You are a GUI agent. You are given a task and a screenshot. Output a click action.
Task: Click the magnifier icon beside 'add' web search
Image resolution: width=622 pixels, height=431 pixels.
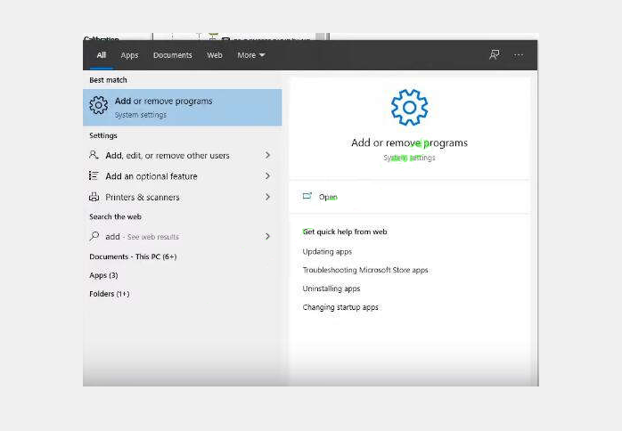[94, 236]
